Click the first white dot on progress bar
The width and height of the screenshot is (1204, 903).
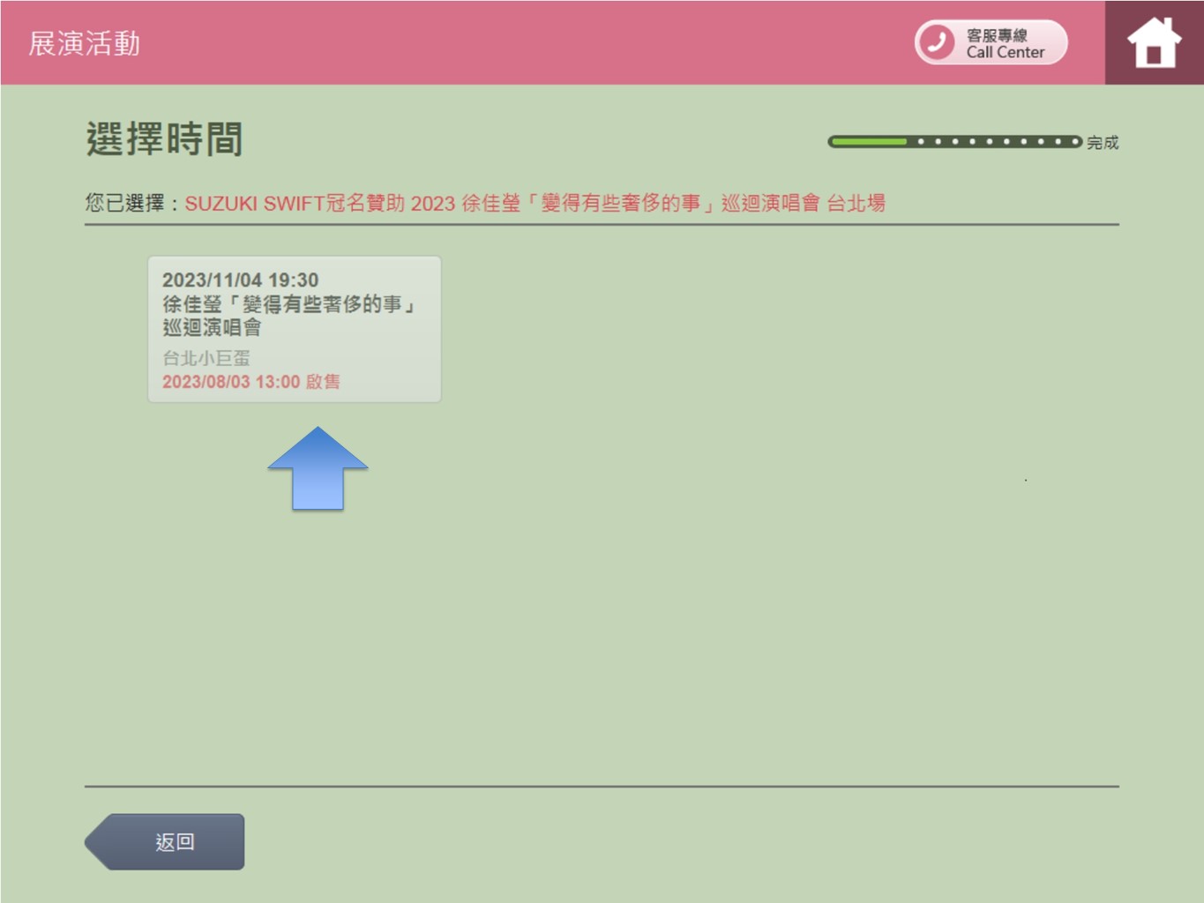pyautogui.click(x=921, y=141)
